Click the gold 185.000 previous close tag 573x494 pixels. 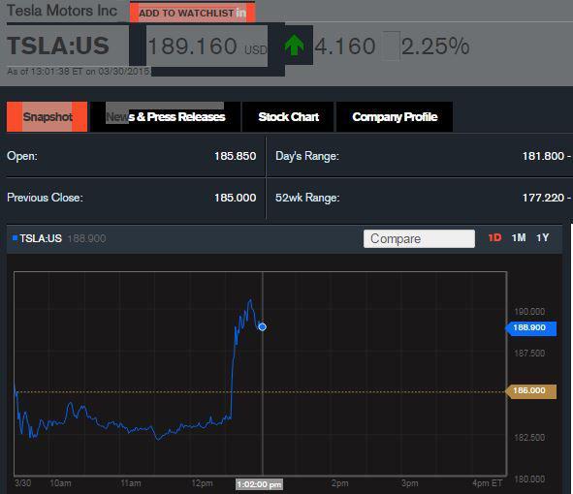click(x=531, y=391)
